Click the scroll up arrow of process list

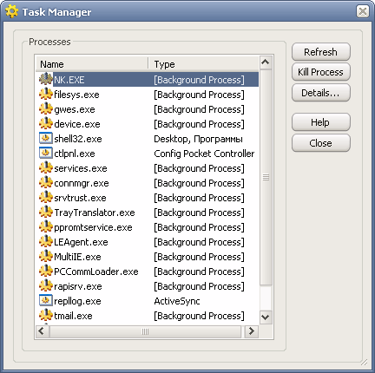coord(266,62)
